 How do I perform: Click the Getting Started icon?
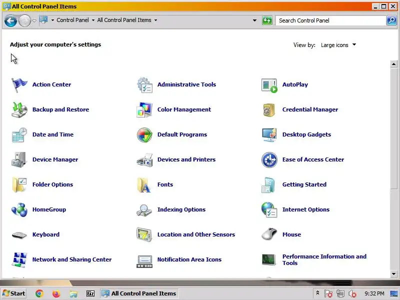pyautogui.click(x=268, y=184)
